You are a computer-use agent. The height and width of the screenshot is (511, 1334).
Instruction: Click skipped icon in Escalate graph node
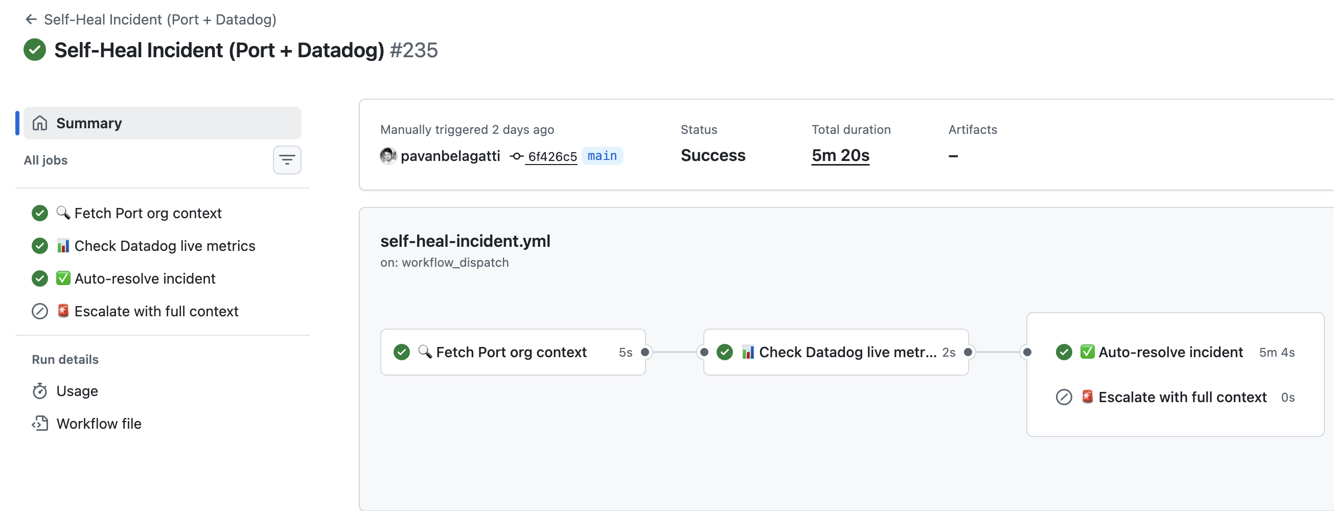tap(1064, 397)
